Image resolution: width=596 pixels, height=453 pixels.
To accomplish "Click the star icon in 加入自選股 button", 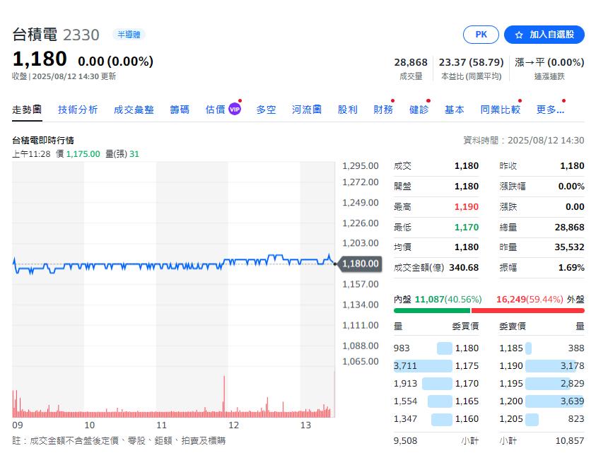I will (519, 35).
